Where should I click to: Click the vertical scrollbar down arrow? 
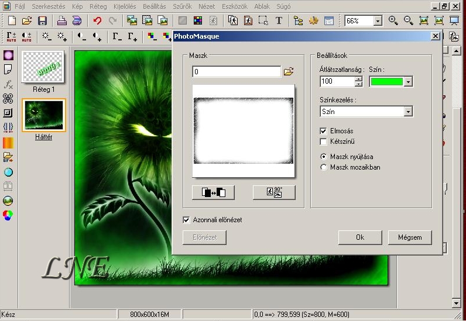coord(457,303)
